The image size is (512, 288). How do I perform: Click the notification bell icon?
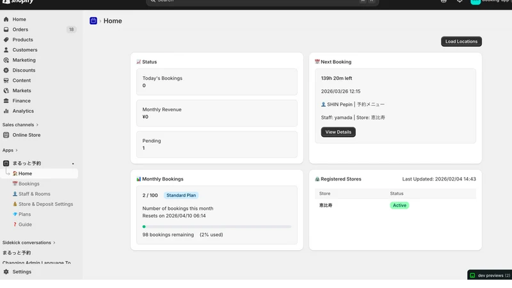[460, 1]
